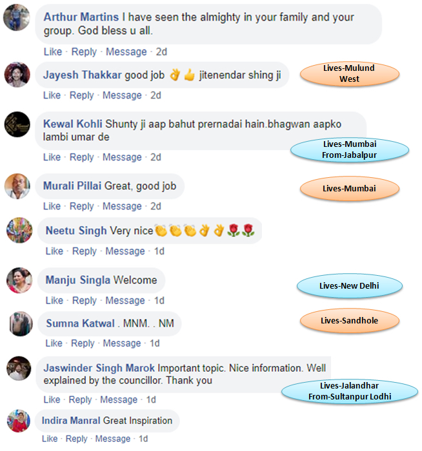Image resolution: width=422 pixels, height=451 pixels.
Task: Reply to Neetu Singh's Very nice comment
Action: [84, 251]
